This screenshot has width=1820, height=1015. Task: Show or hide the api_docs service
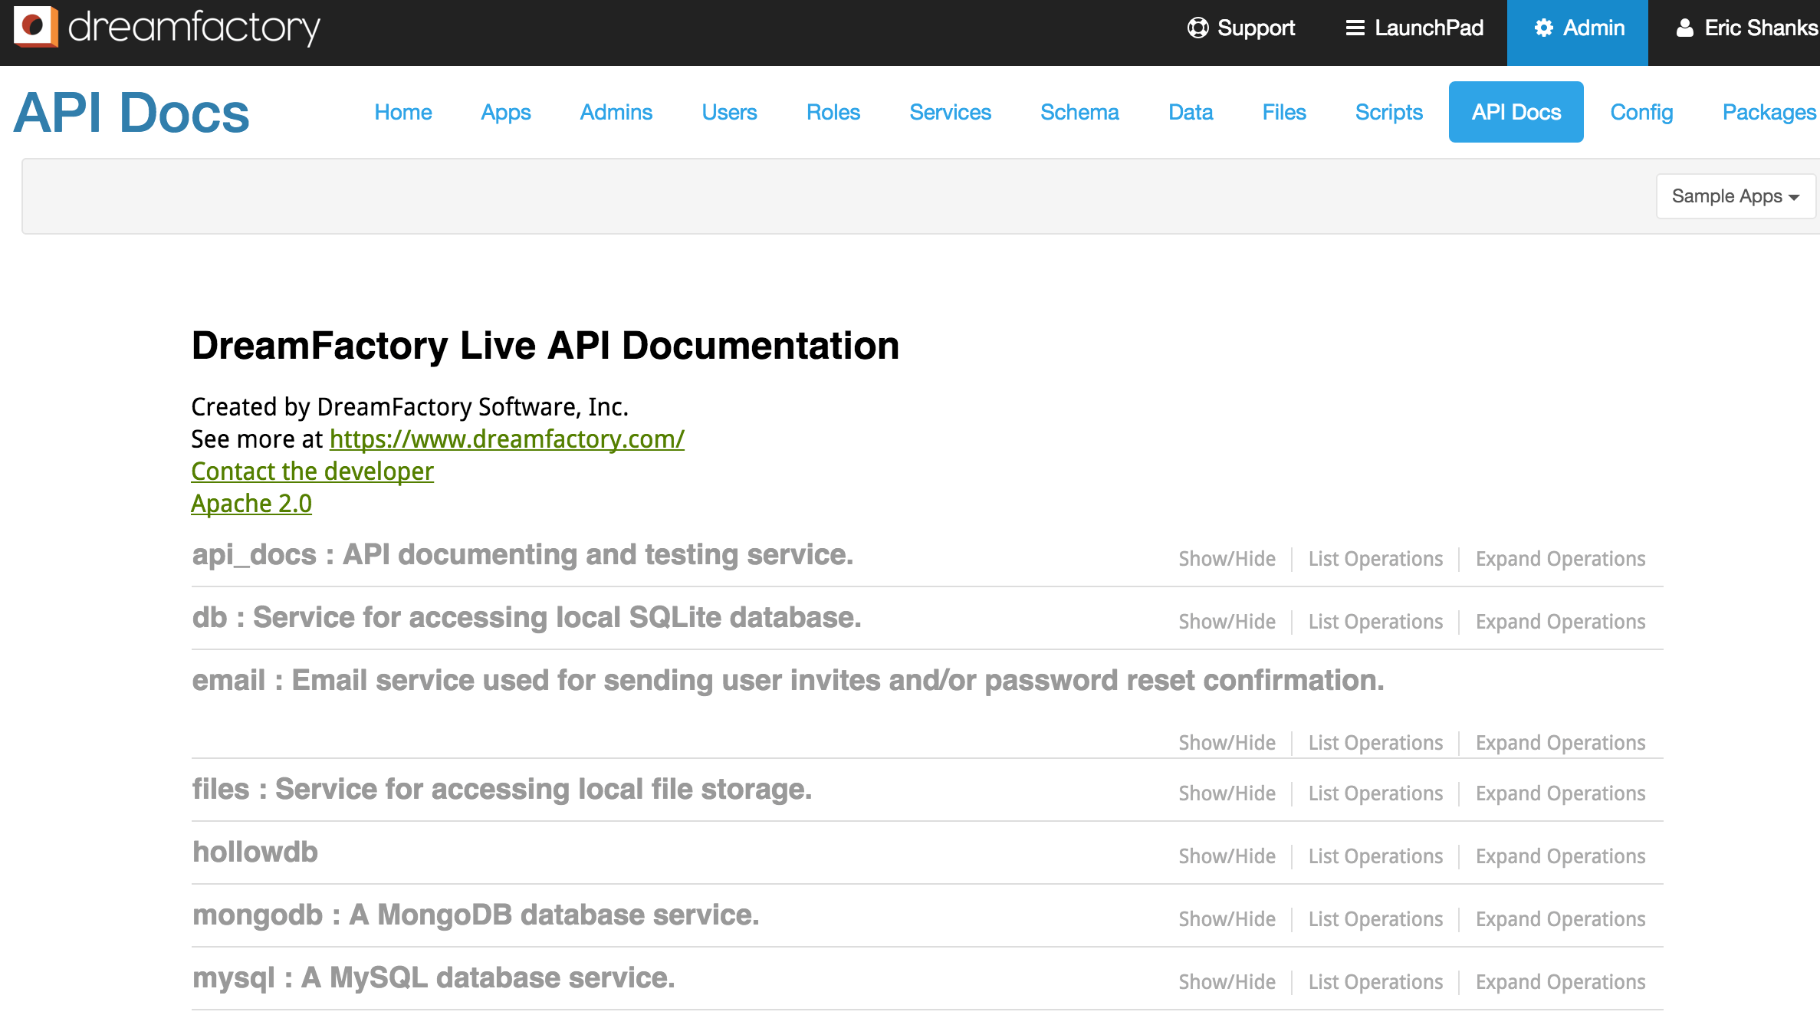tap(1226, 558)
